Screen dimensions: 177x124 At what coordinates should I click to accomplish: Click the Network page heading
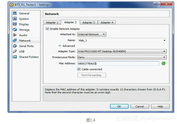[x=52, y=14]
